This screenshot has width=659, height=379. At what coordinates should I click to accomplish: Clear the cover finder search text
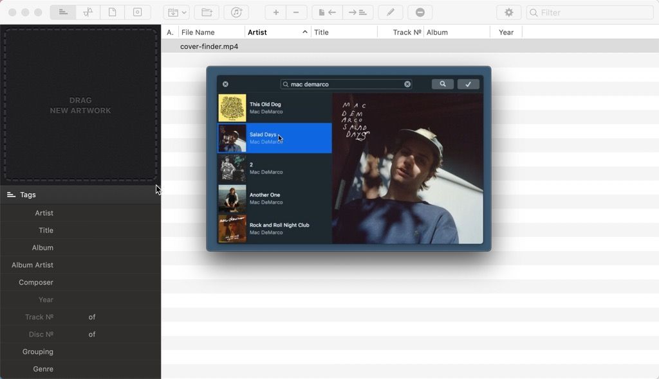coord(407,84)
